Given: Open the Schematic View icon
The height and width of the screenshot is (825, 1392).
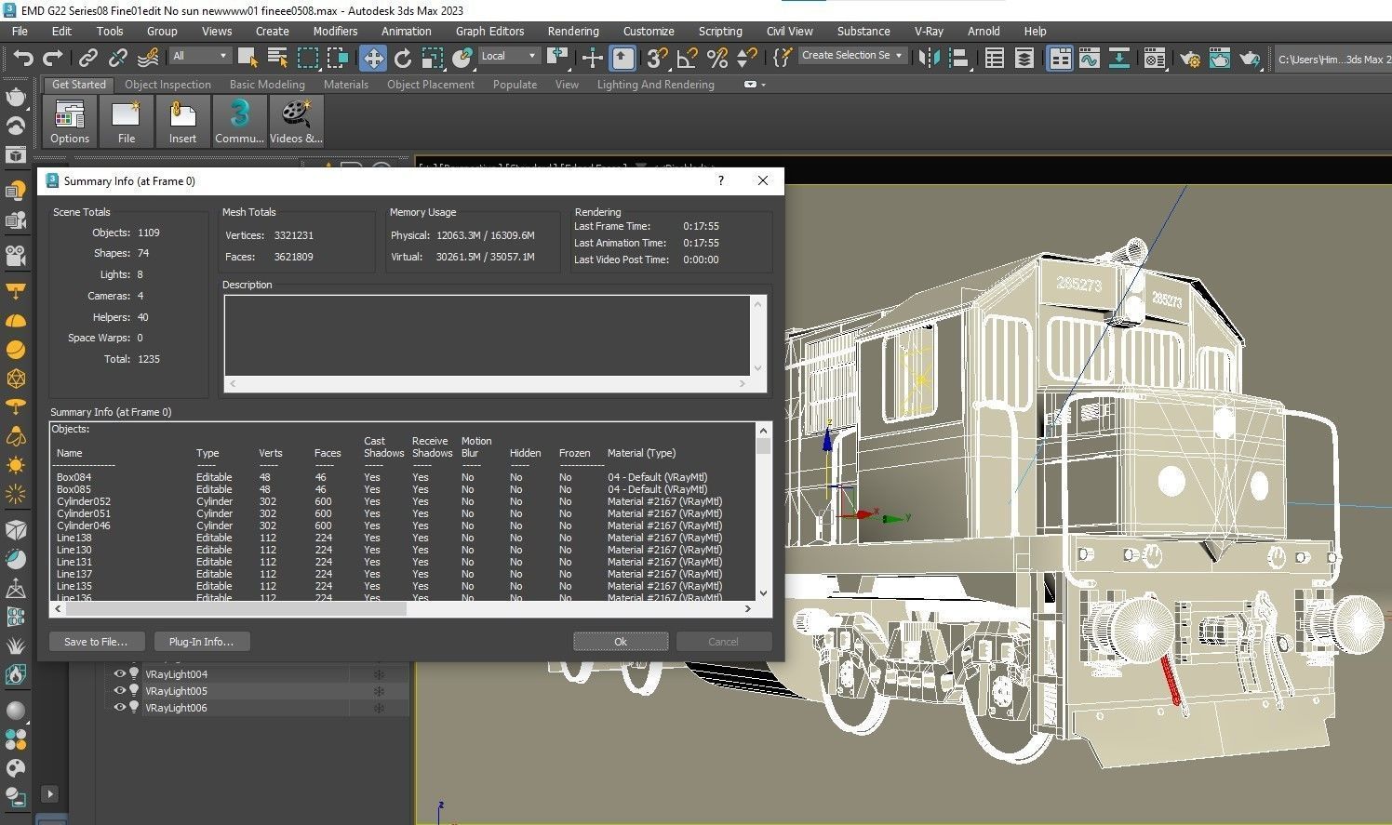Looking at the screenshot, I should (x=1119, y=59).
